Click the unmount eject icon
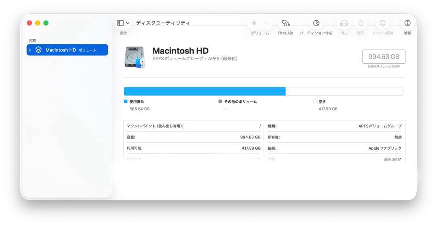 (x=383, y=23)
